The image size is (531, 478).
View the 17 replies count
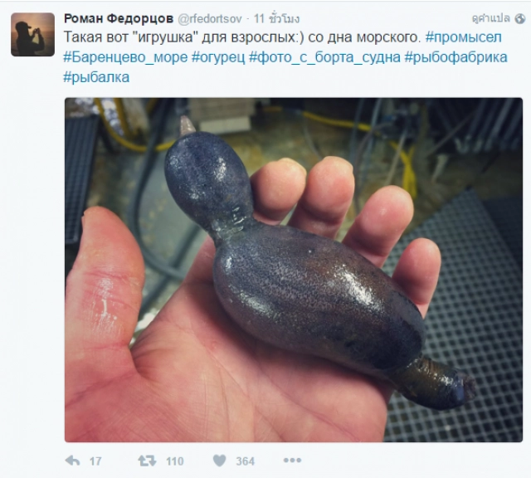coord(95,461)
